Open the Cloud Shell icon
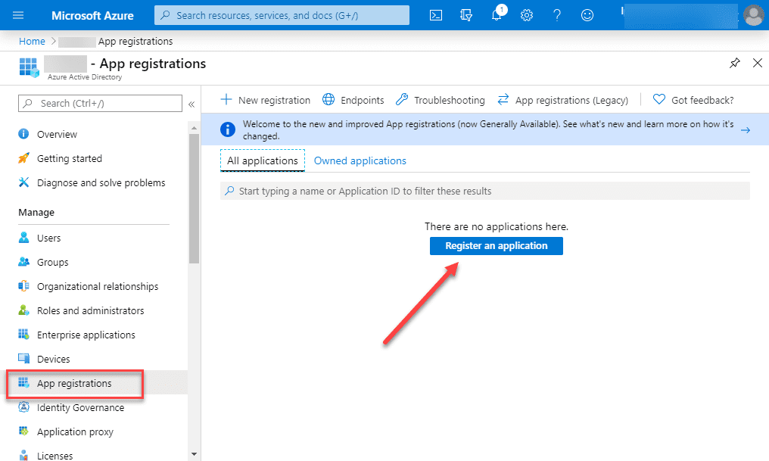The image size is (769, 461). point(436,15)
